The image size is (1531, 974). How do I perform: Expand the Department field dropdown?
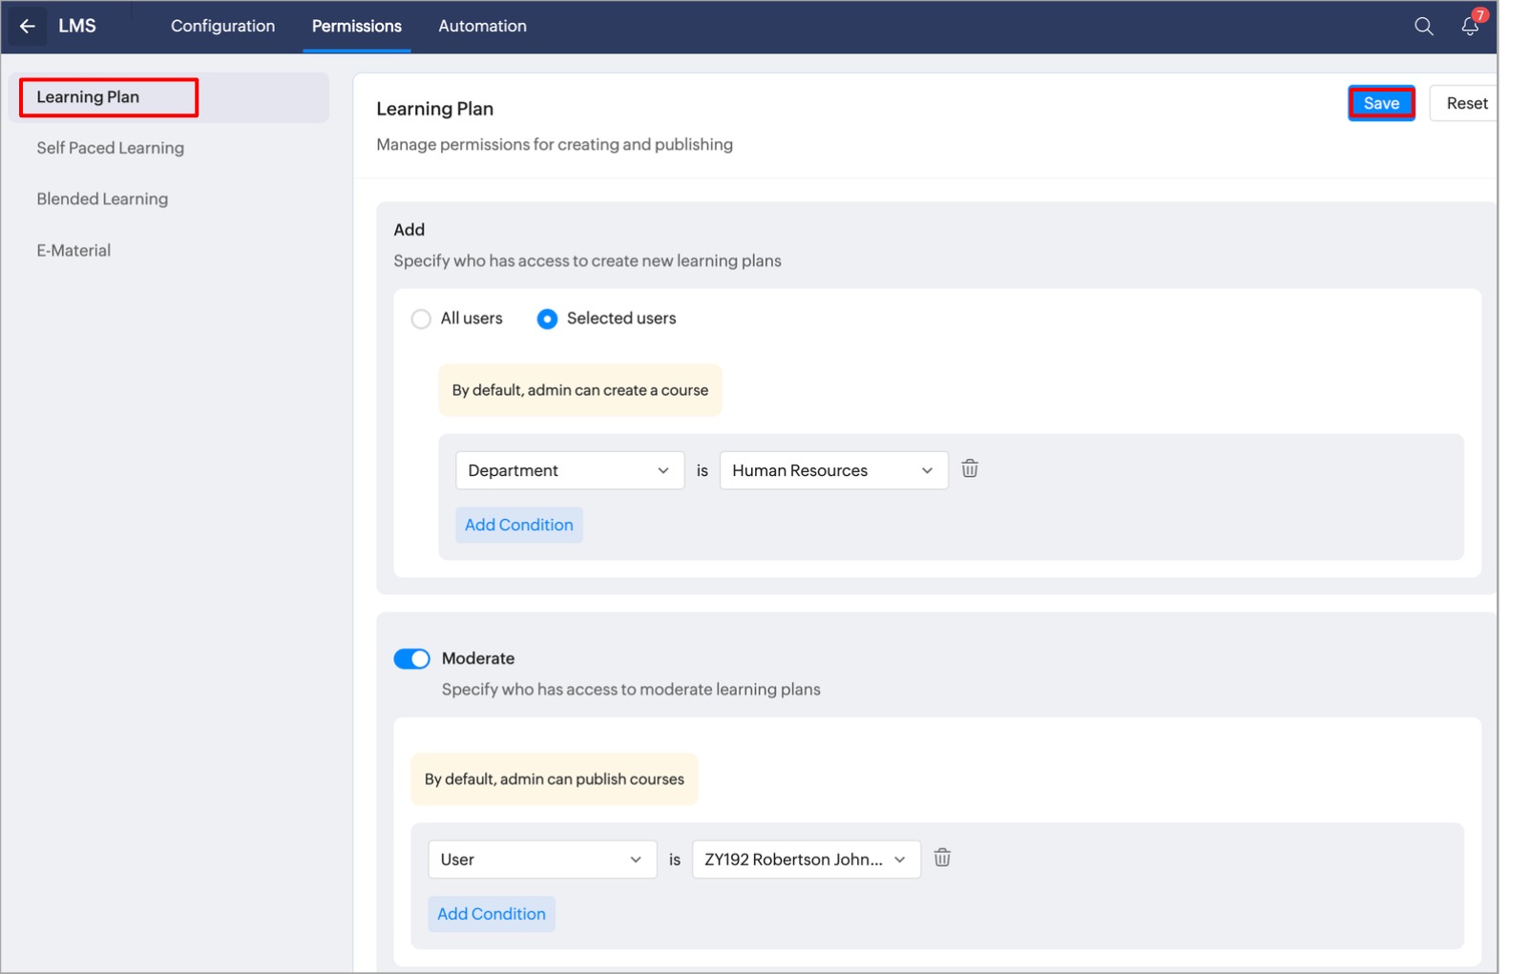coord(570,470)
